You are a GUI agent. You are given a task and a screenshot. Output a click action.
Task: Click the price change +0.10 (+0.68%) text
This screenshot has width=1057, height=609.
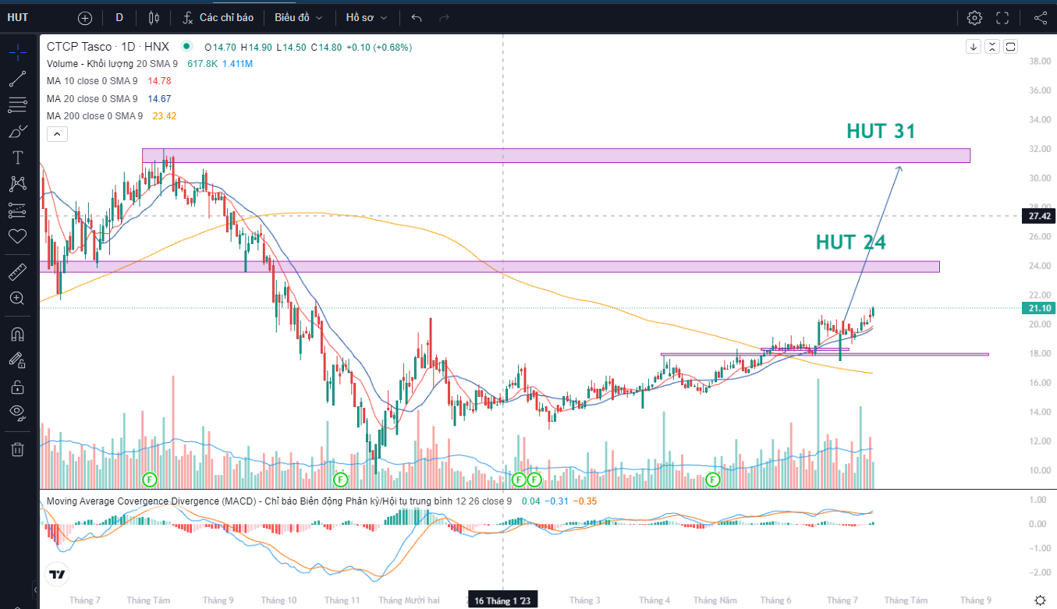[x=379, y=47]
